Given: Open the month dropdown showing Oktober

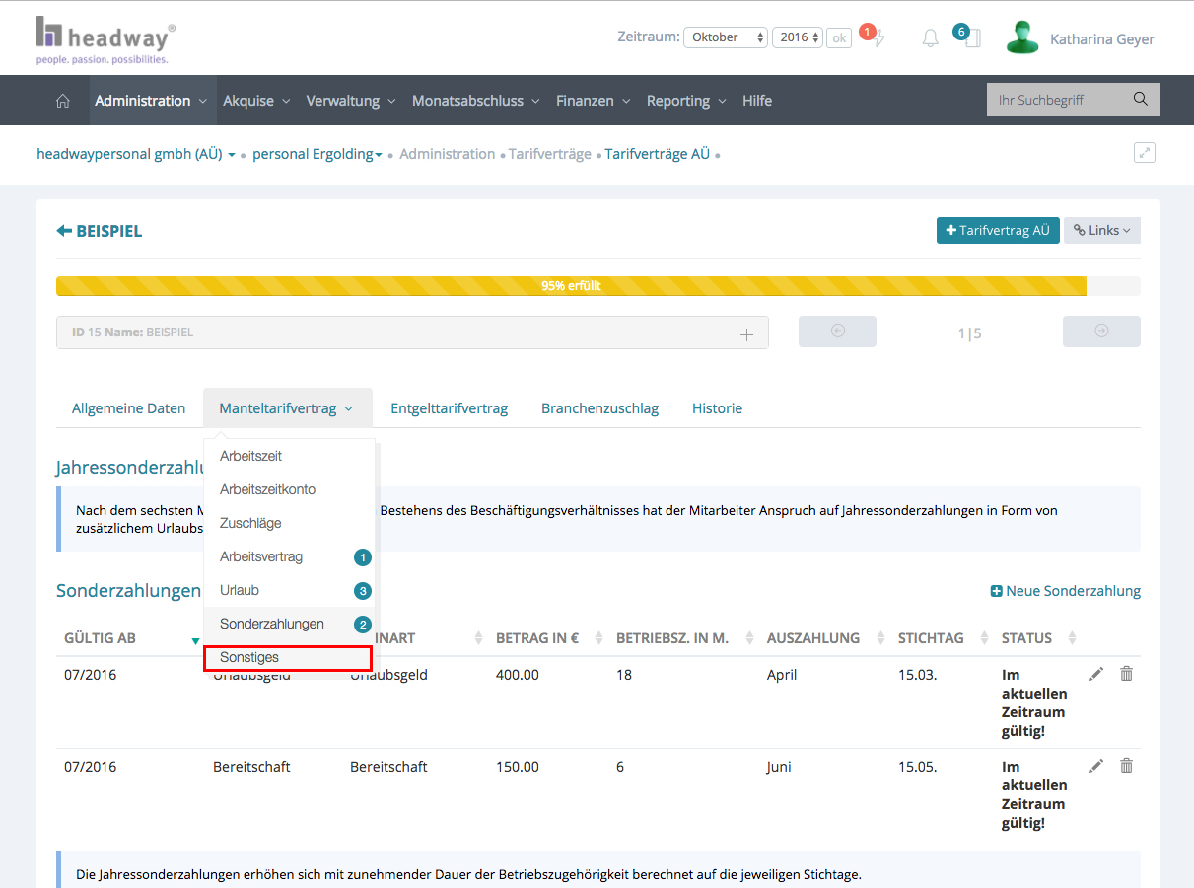Looking at the screenshot, I should tap(725, 37).
